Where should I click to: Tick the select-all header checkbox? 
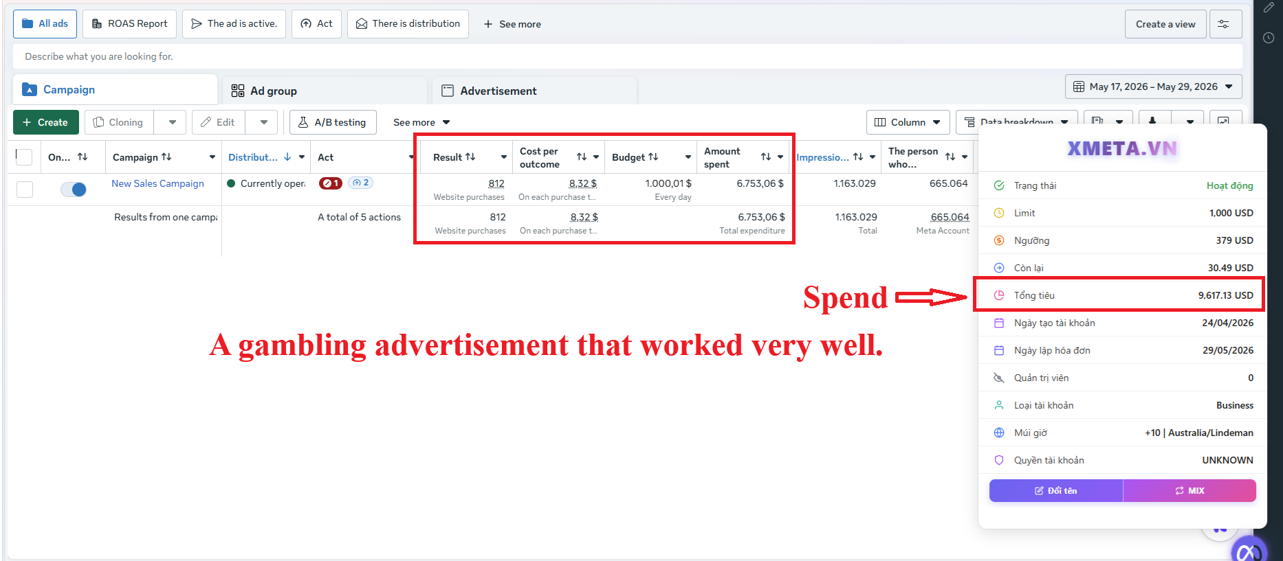24,157
